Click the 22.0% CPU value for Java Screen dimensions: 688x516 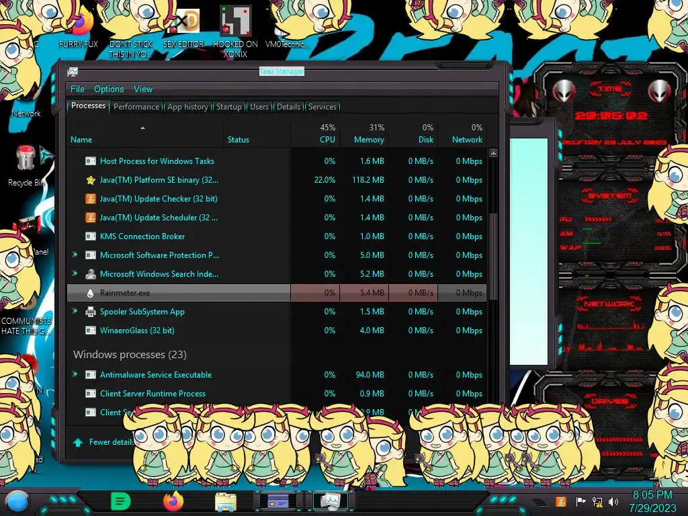click(x=325, y=180)
